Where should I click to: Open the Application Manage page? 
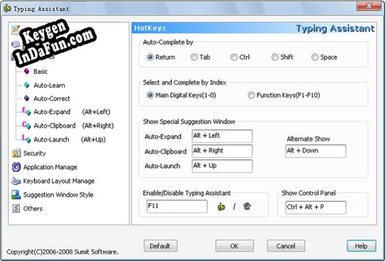(50, 167)
